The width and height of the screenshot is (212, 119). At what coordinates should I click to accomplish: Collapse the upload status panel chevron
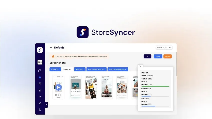(x=140, y=66)
